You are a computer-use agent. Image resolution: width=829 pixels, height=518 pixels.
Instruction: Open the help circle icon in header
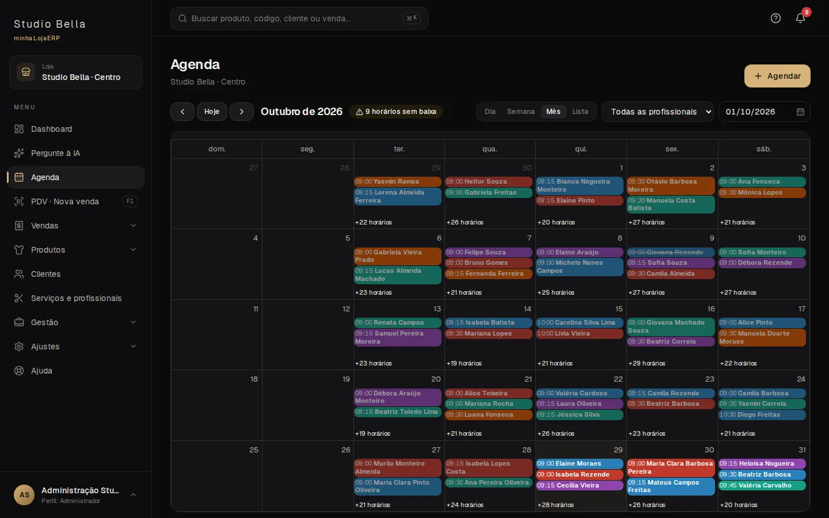(x=775, y=18)
